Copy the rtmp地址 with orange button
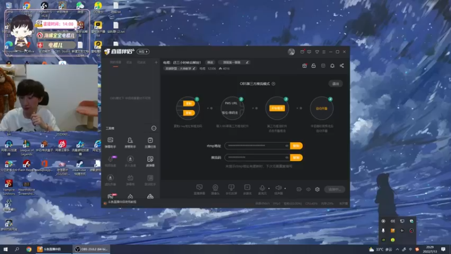 (297, 146)
